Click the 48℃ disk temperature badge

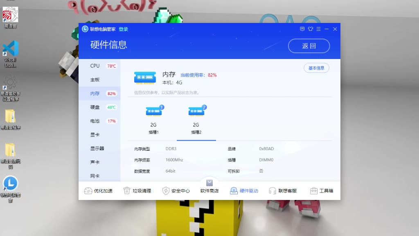point(111,107)
